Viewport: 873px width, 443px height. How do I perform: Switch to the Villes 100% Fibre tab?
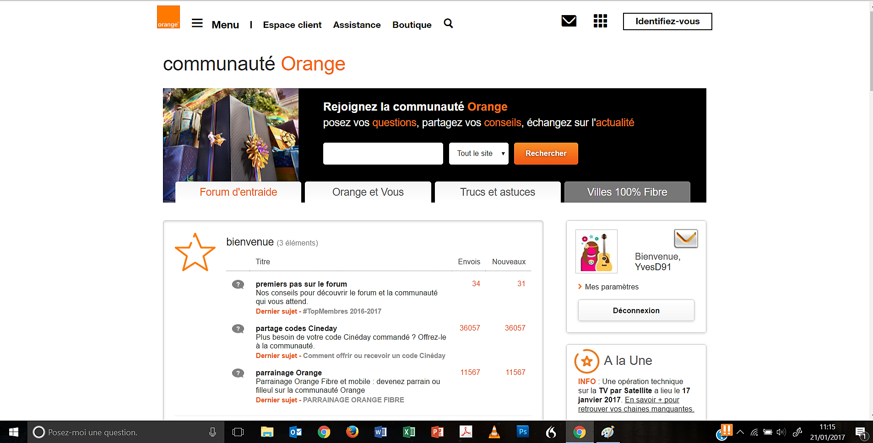(x=627, y=192)
